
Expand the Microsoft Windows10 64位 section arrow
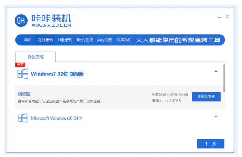[x=216, y=116]
